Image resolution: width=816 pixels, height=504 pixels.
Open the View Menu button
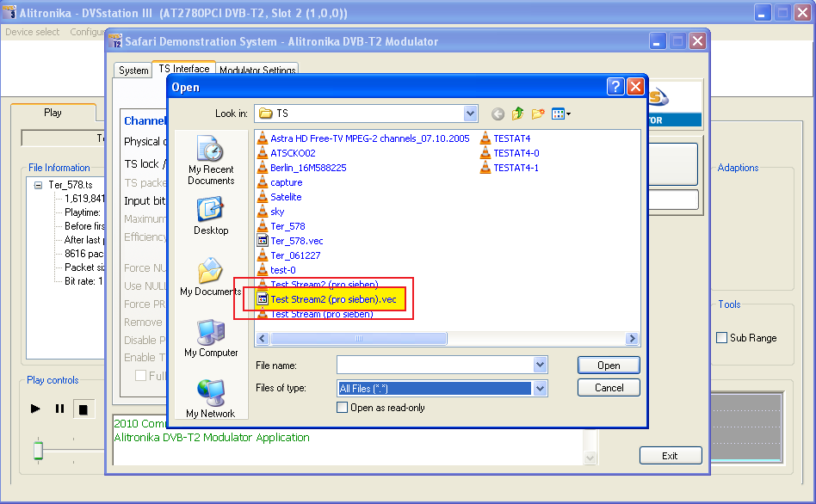pyautogui.click(x=560, y=114)
